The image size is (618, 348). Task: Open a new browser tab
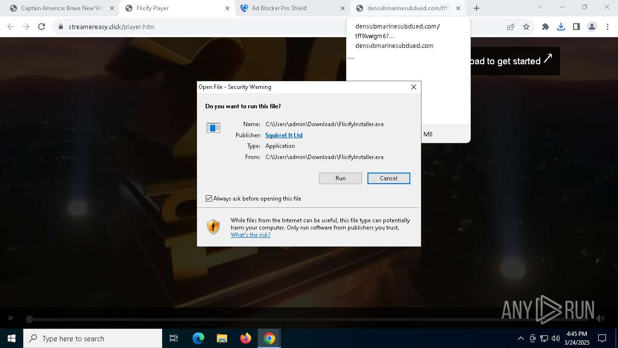477,8
